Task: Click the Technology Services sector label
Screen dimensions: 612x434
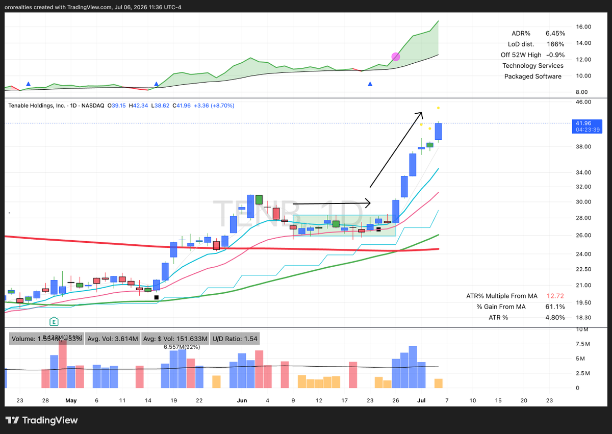Action: 533,65
